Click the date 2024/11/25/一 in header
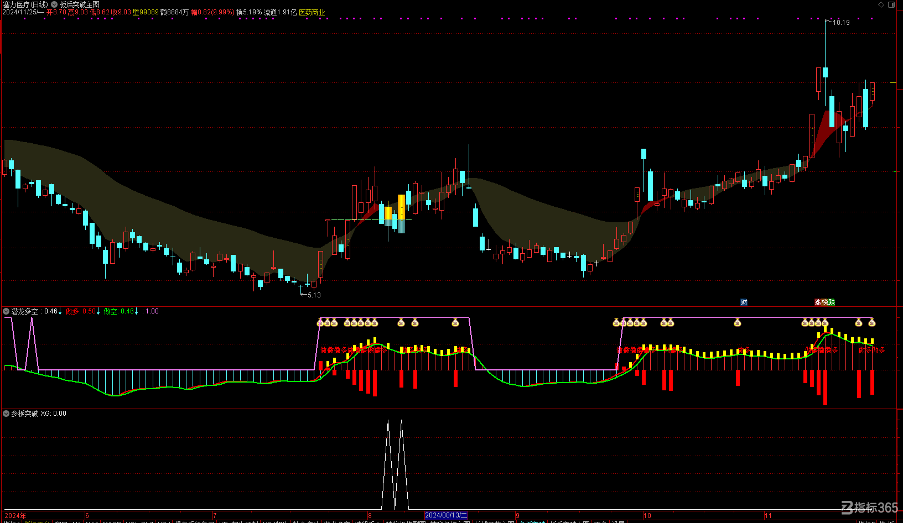Image resolution: width=903 pixels, height=523 pixels. 23,12
